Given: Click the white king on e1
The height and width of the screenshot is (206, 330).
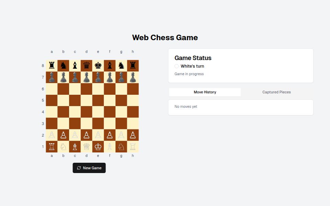Looking at the screenshot, I should point(98,146).
